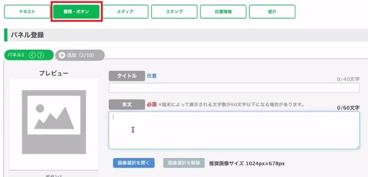Click the 任意 text next to タイトル
368x177 pixels.
152,76
